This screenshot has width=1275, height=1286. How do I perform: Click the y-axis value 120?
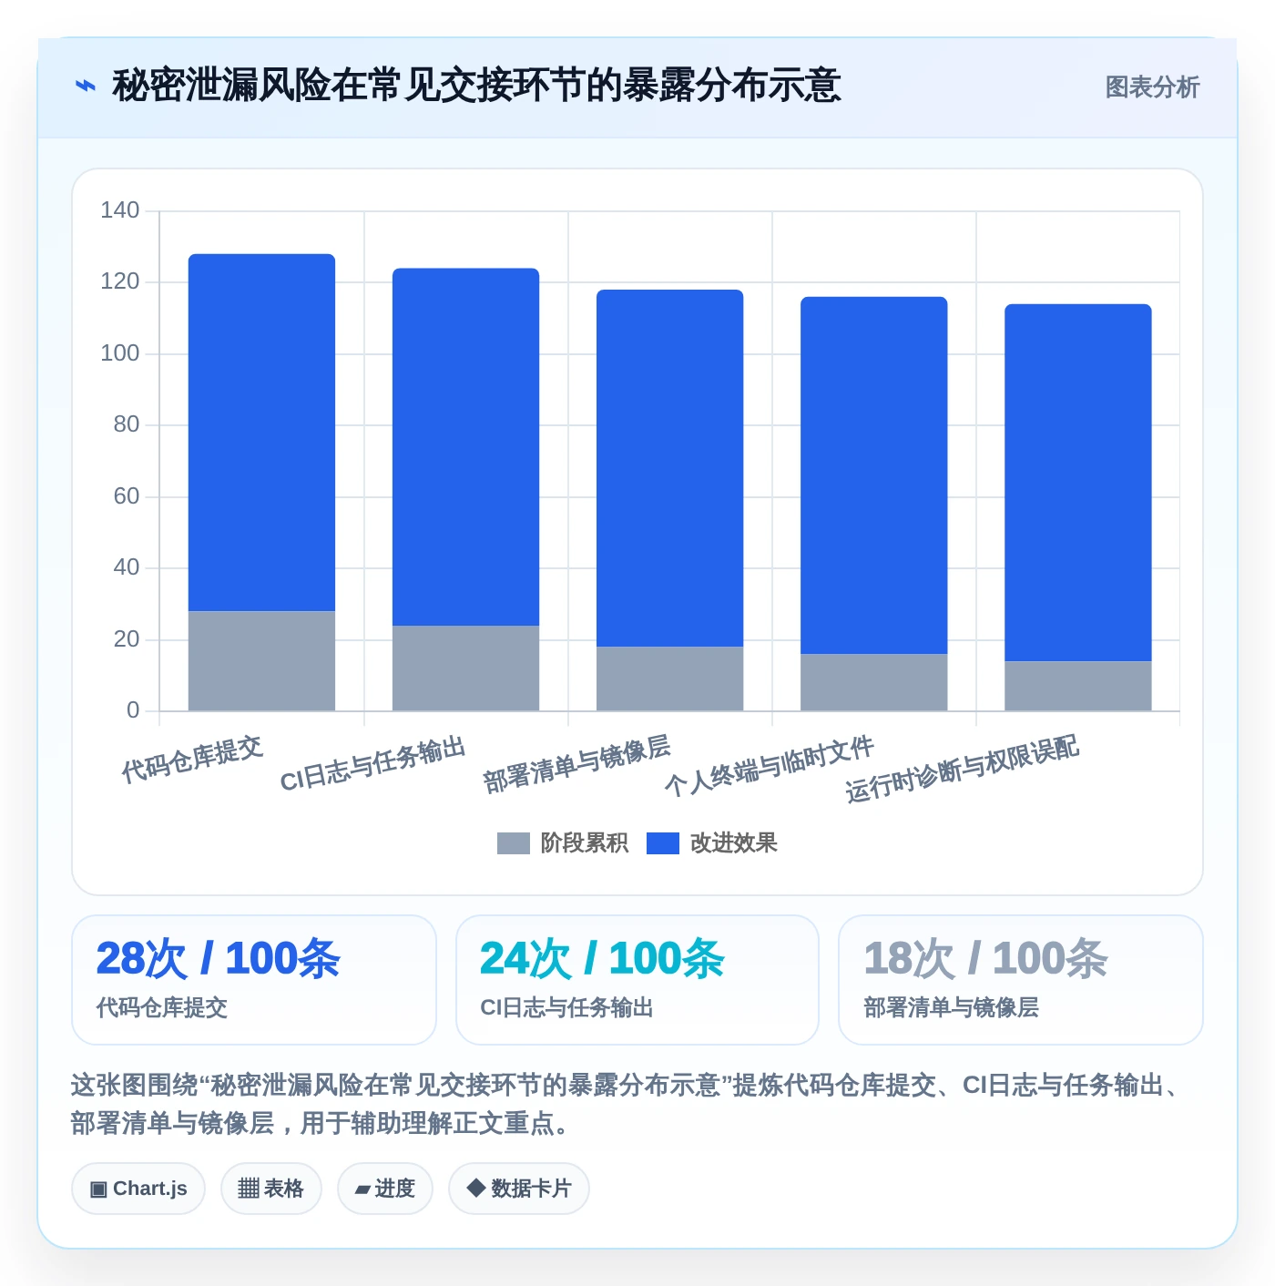tap(120, 281)
